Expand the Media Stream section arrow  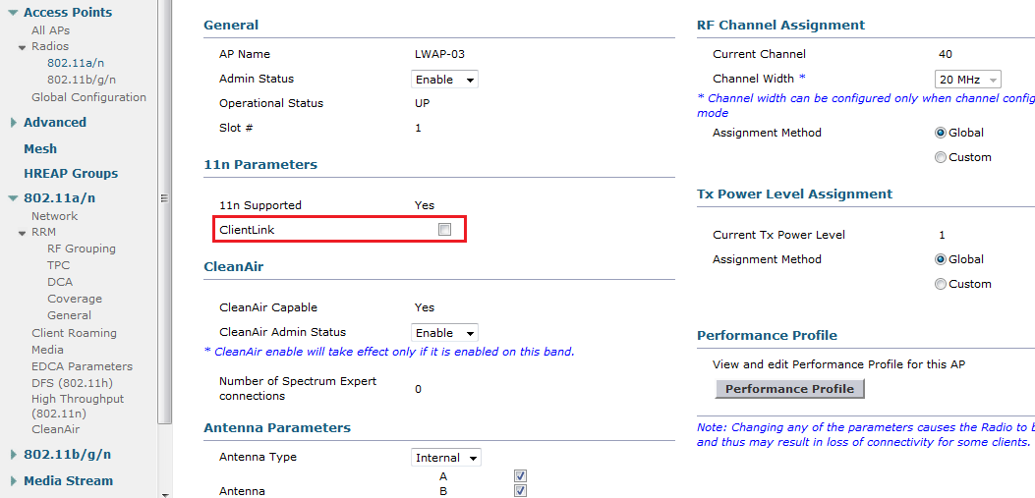[13, 481]
